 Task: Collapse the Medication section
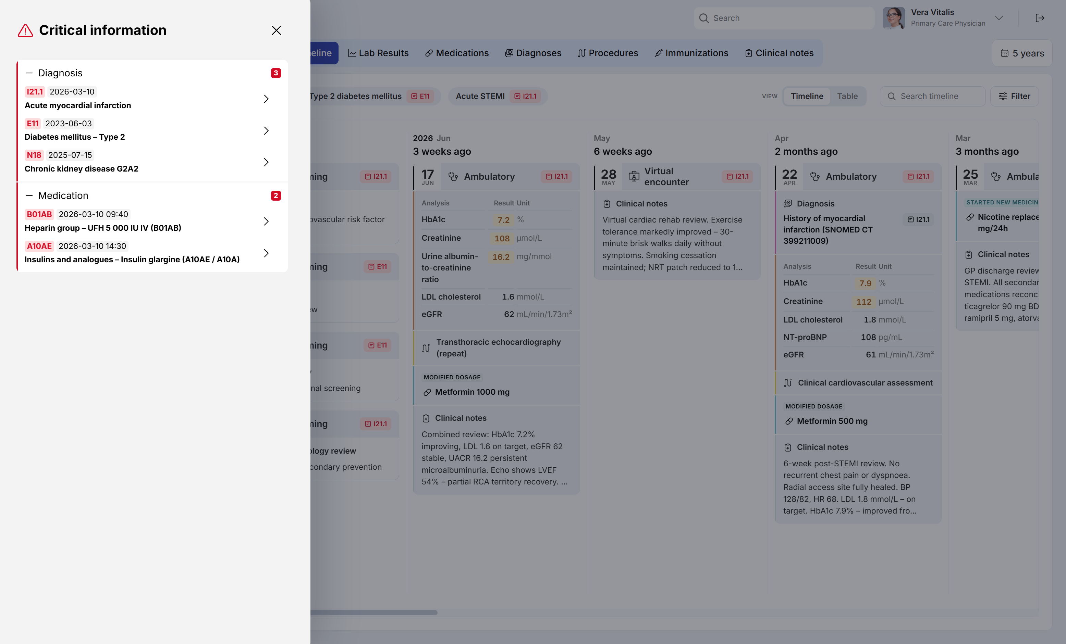point(29,196)
